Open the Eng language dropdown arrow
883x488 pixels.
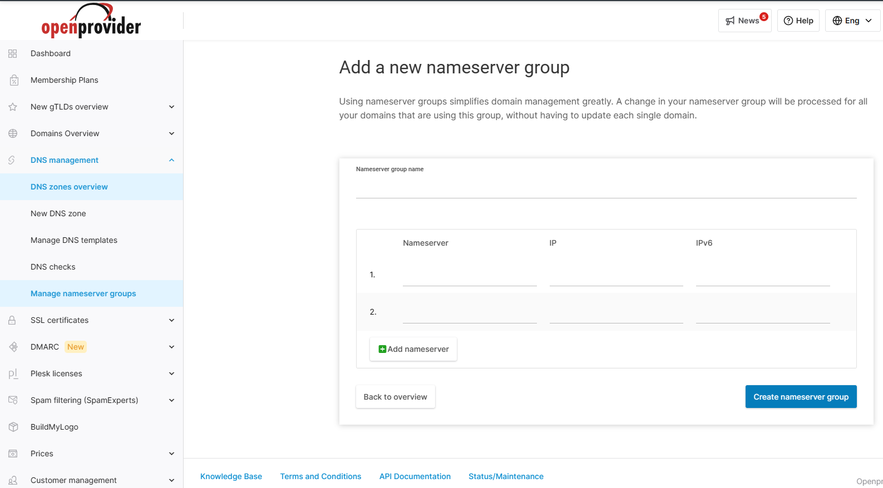[x=869, y=21]
